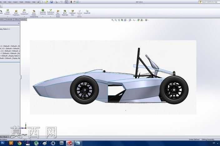Viewport: 220px width, 146px height.
Task: Open the Tools menu
Action: tap(21, 2)
